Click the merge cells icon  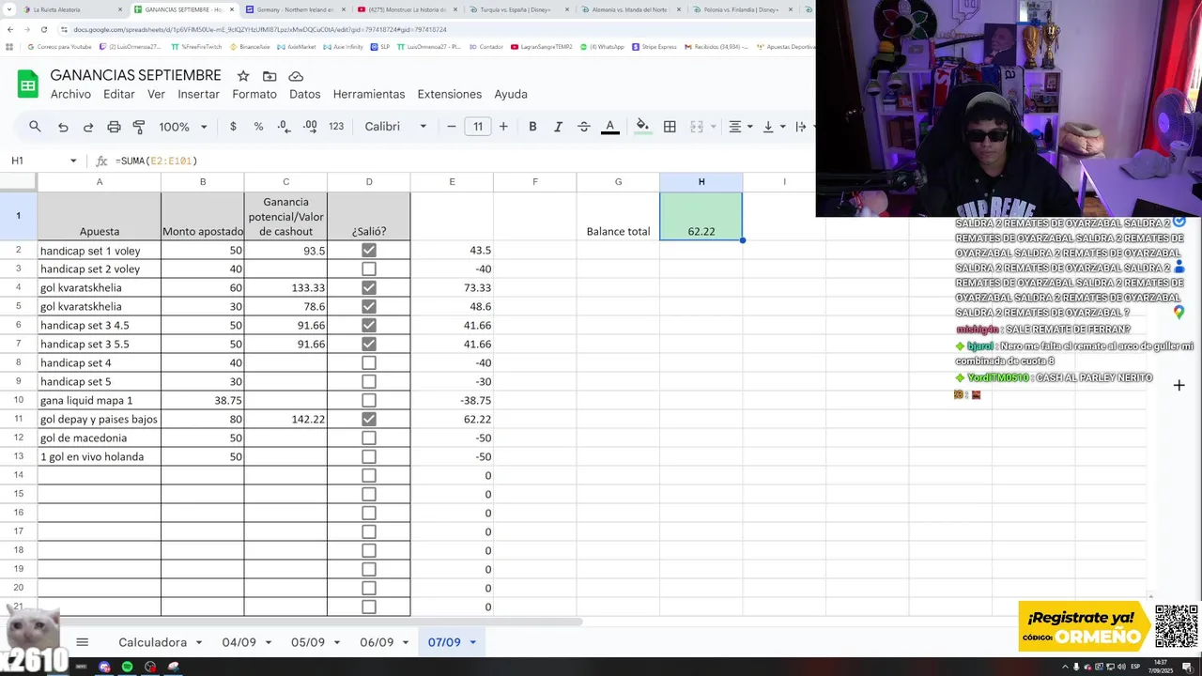click(697, 127)
